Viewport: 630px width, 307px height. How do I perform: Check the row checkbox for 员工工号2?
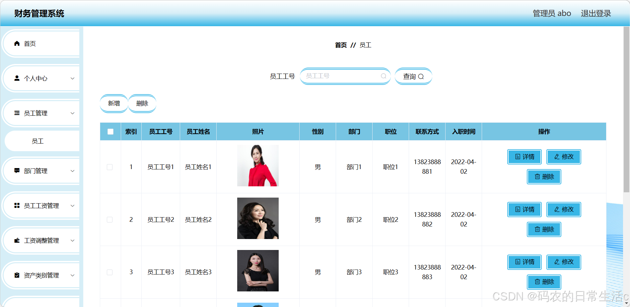click(110, 219)
